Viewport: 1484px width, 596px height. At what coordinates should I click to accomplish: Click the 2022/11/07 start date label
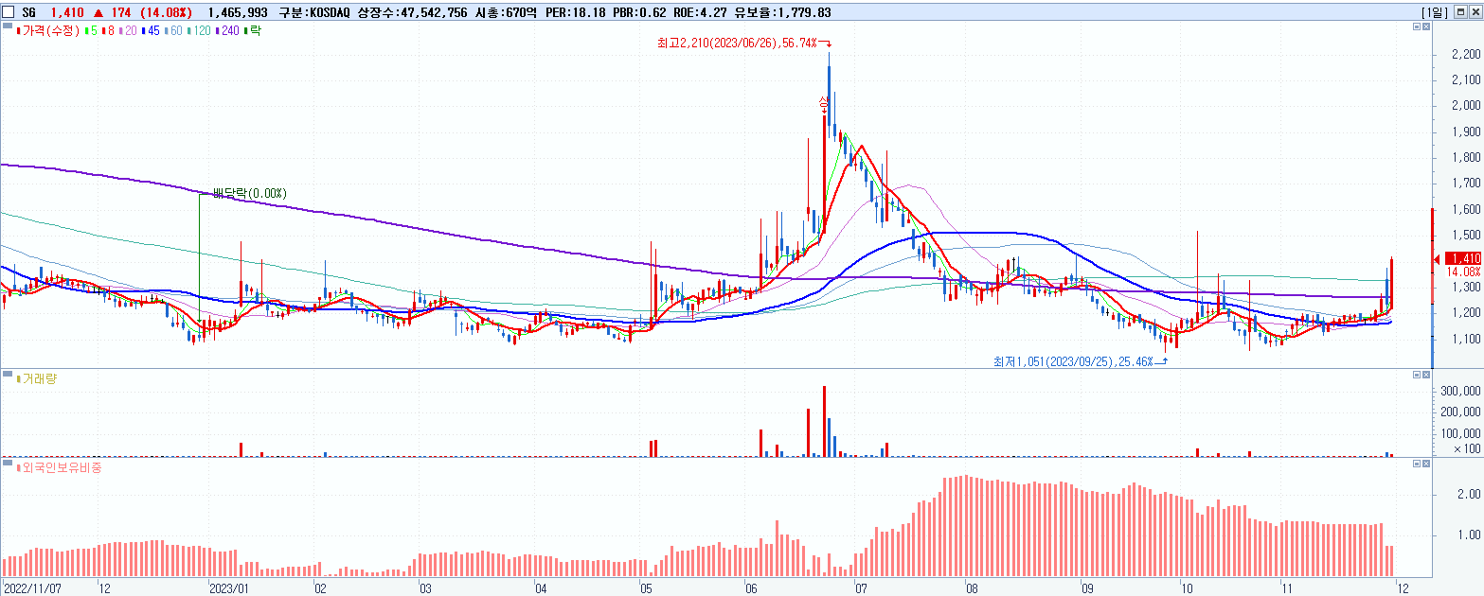pyautogui.click(x=33, y=587)
